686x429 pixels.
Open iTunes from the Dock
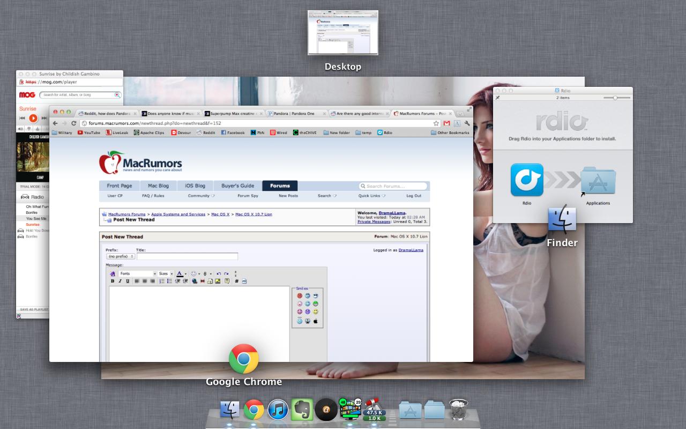coord(279,410)
